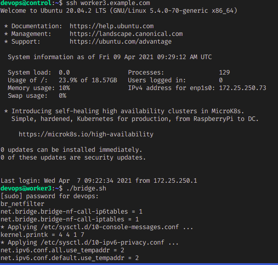Click the 'kernel.printk = 4 4 1 7' line
This screenshot has height=265, width=278.
[x=42, y=235]
